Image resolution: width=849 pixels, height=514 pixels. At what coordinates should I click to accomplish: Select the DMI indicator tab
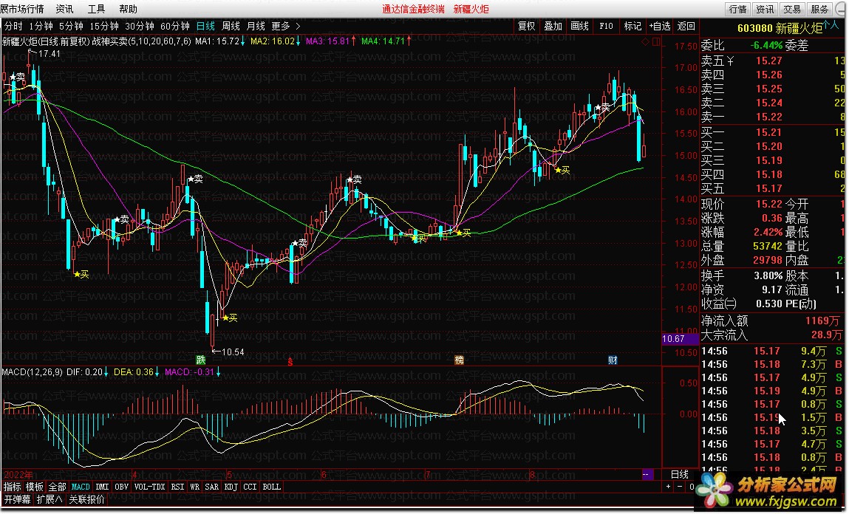coord(102,487)
